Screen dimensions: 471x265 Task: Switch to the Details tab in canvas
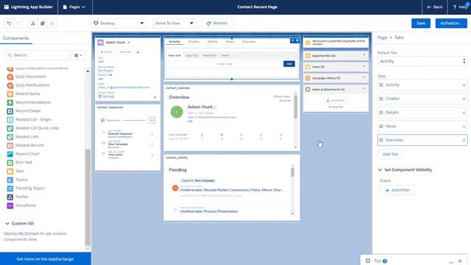pyautogui.click(x=213, y=42)
